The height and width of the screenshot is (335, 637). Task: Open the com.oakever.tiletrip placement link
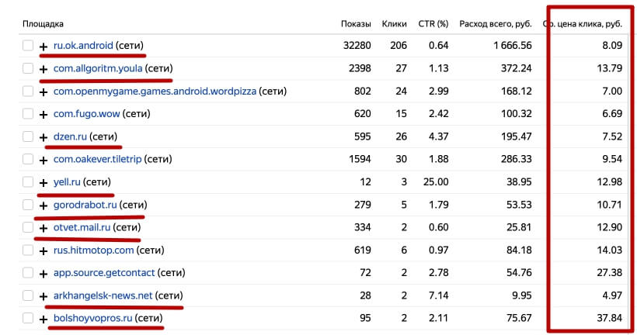[x=97, y=160]
